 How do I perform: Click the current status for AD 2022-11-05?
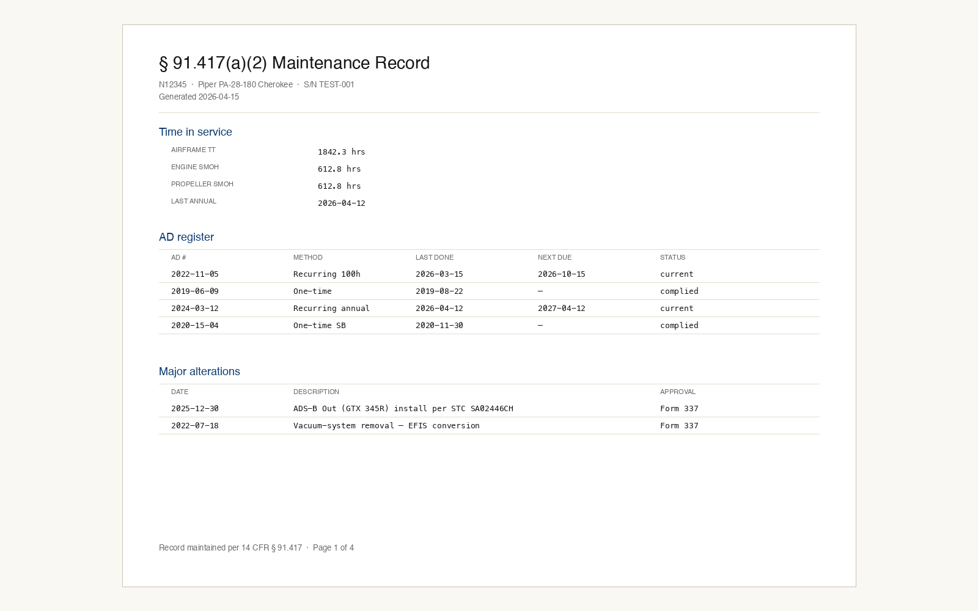677,274
